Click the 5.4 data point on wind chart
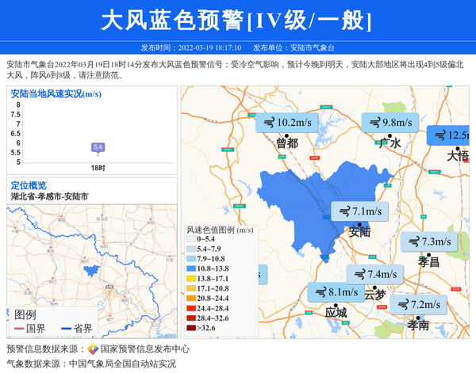Image resolution: width=476 pixels, height=373 pixels. click(x=98, y=147)
